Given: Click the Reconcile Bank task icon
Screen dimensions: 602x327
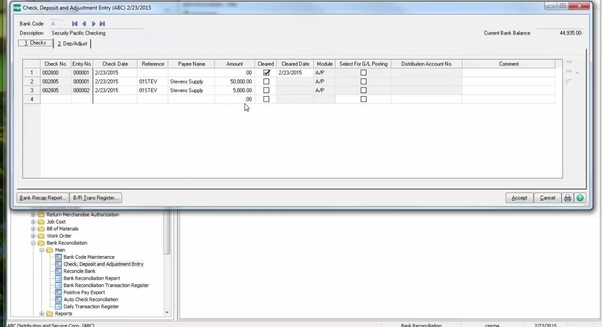Looking at the screenshot, I should [x=58, y=271].
